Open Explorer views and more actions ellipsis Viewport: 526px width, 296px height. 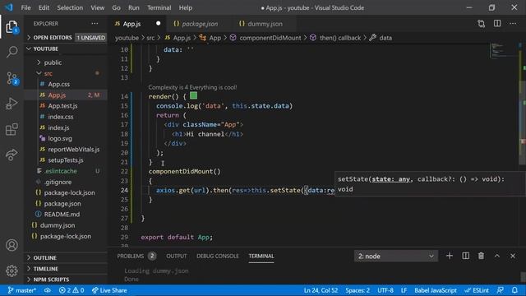pos(95,24)
